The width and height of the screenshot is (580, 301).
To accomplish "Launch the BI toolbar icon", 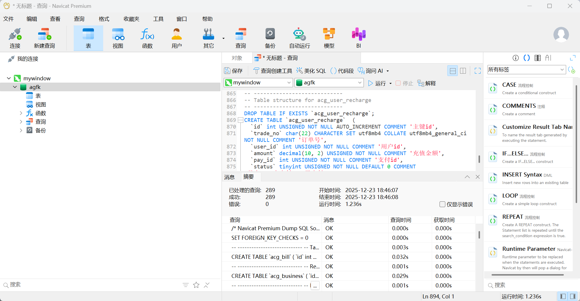I will click(x=358, y=38).
